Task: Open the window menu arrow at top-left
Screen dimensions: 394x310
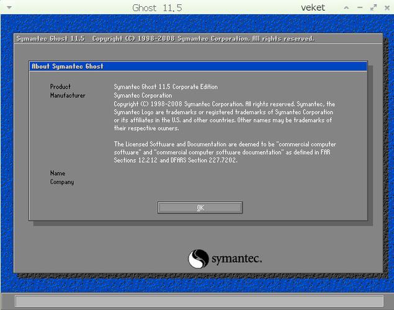Action: coord(9,7)
